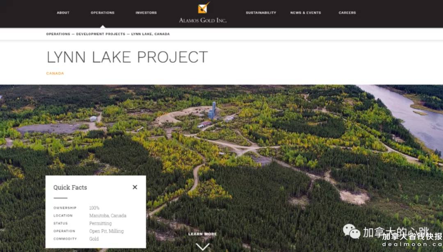Click the down chevron below Learn More
The height and width of the screenshot is (252, 443).
click(x=203, y=246)
